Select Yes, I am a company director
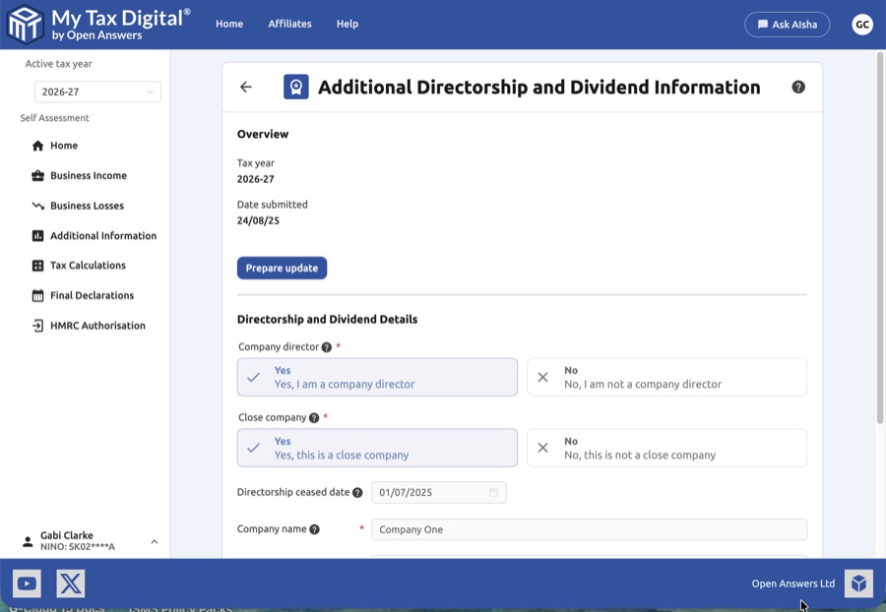 tap(377, 377)
